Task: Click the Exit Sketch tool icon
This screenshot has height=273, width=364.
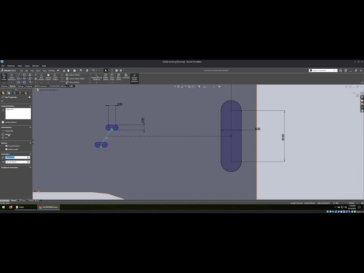Action: pos(4,77)
